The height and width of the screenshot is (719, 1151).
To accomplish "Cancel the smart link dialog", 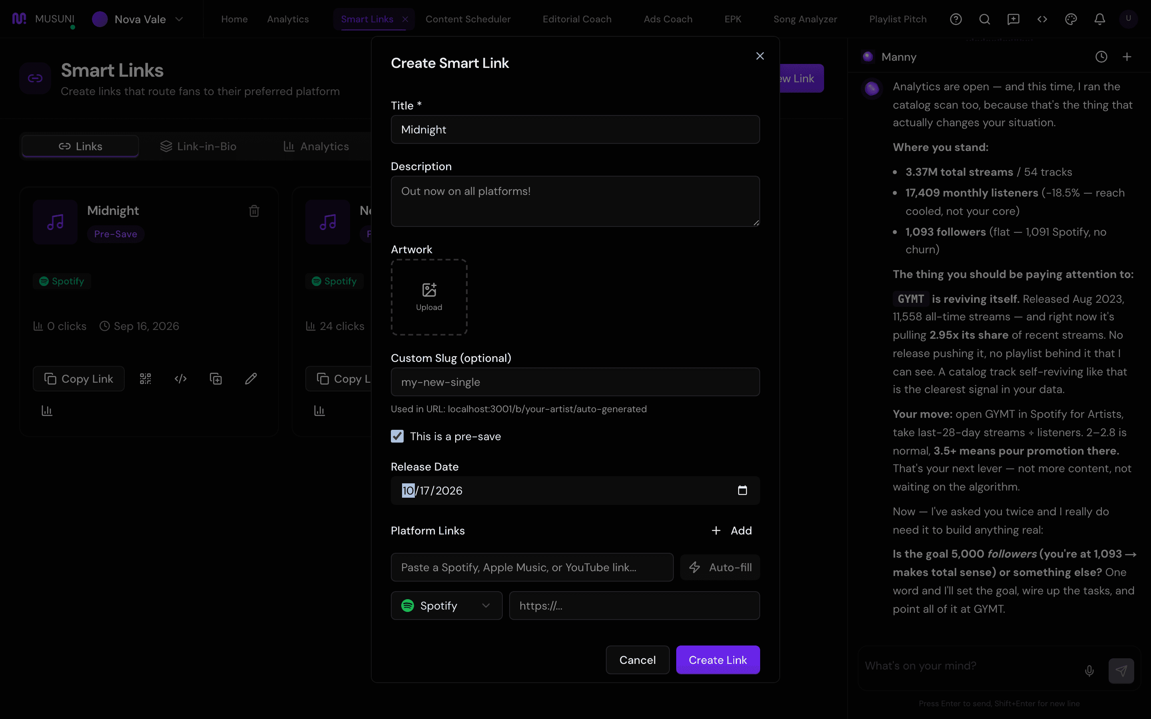I will (637, 659).
